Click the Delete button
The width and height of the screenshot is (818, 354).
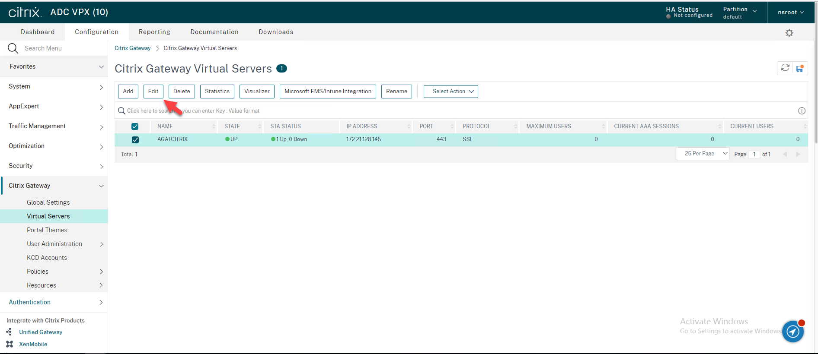coord(182,92)
